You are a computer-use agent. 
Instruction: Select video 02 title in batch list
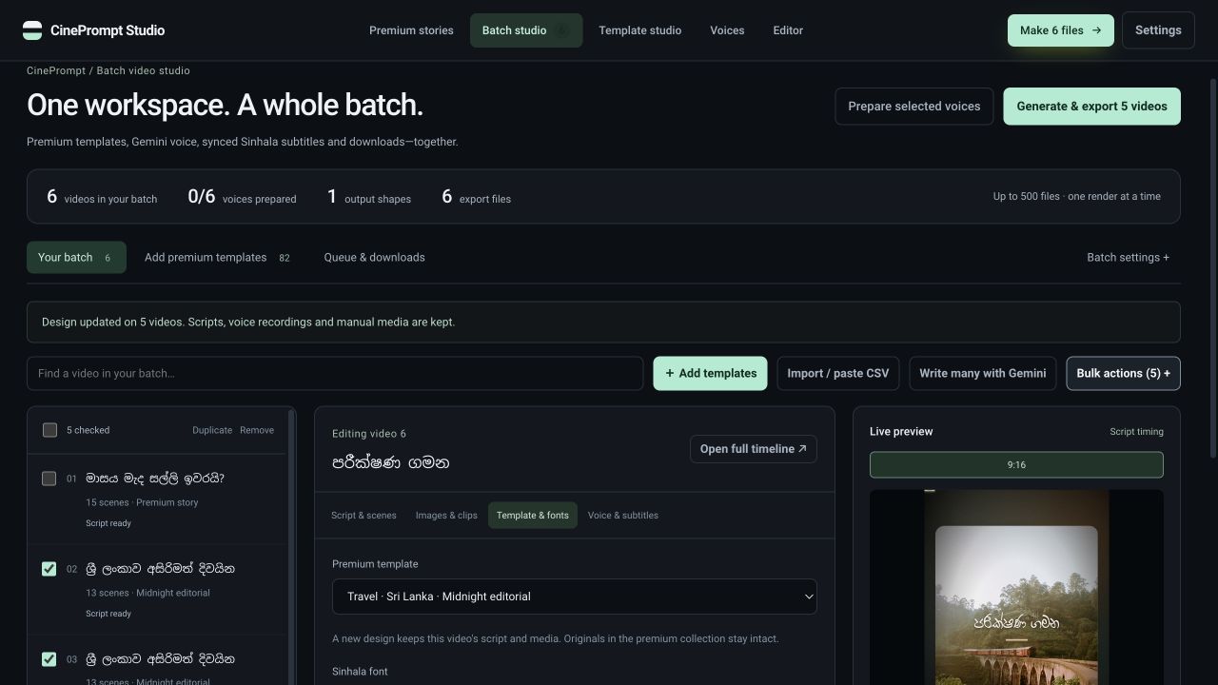point(160,569)
